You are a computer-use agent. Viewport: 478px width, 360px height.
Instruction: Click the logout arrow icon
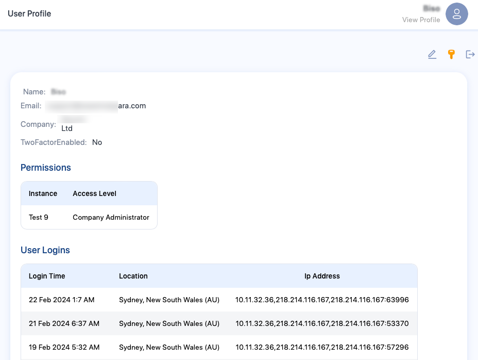470,54
